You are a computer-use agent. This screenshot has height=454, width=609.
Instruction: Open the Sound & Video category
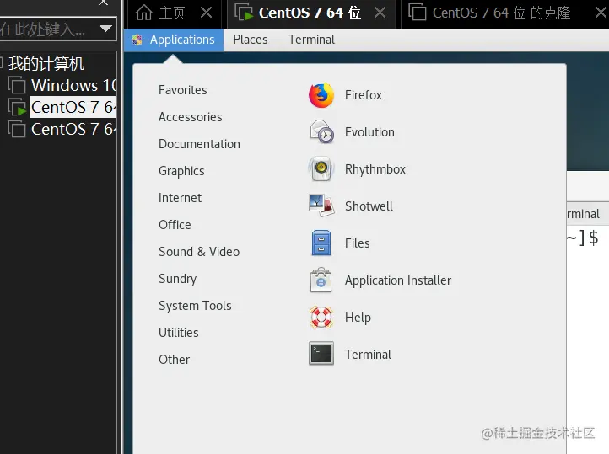click(199, 252)
